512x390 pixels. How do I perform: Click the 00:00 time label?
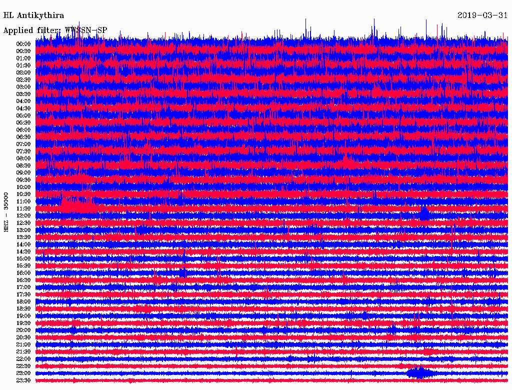pyautogui.click(x=23, y=44)
